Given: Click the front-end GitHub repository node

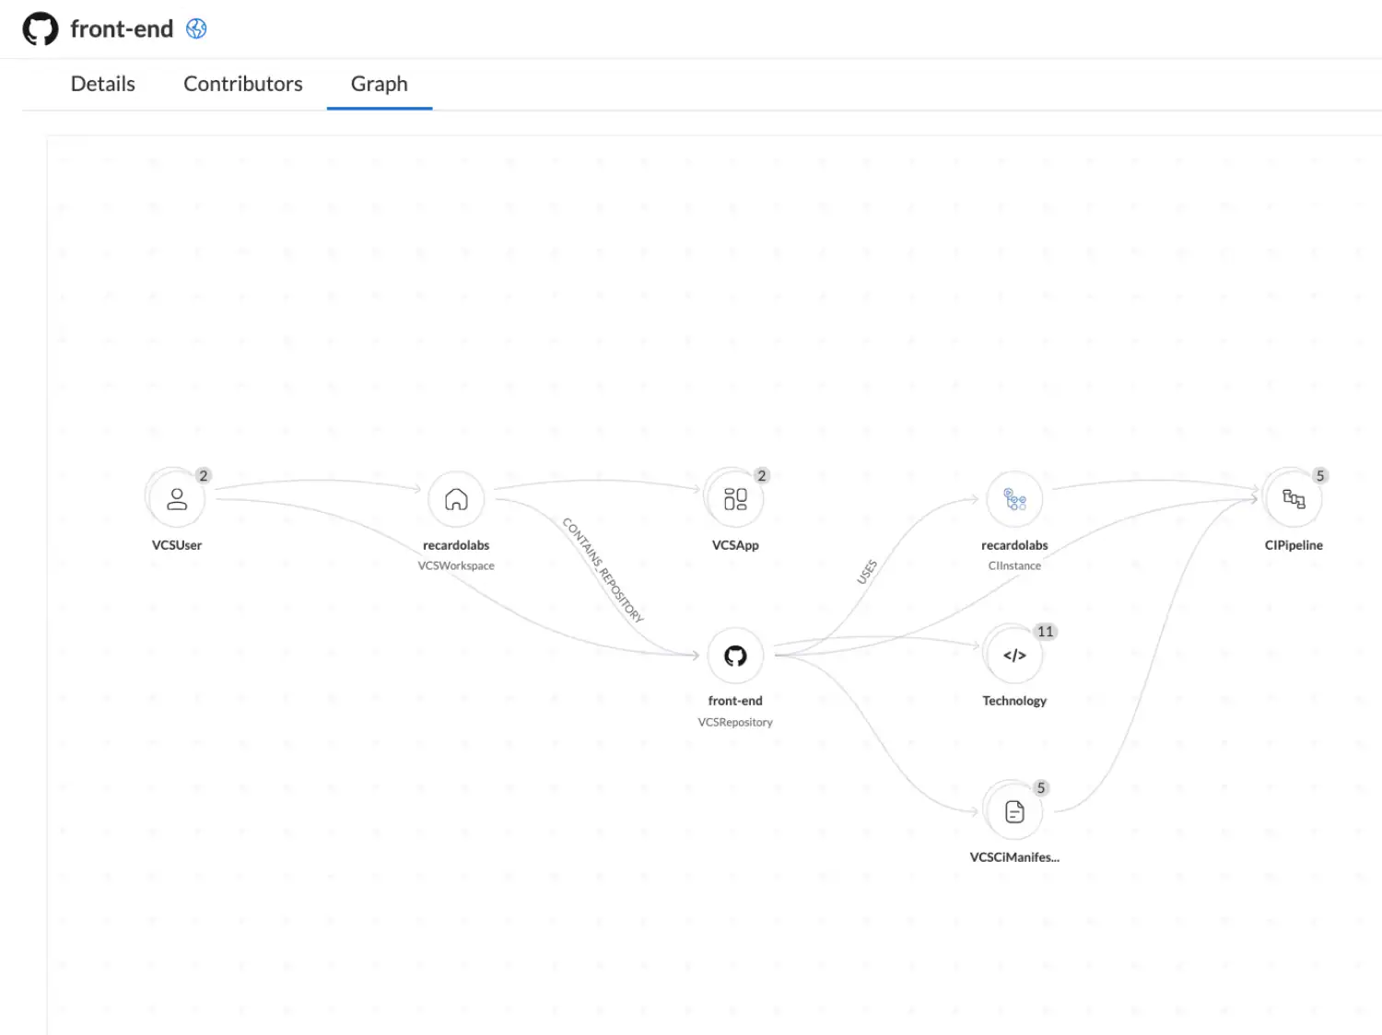Looking at the screenshot, I should point(735,656).
